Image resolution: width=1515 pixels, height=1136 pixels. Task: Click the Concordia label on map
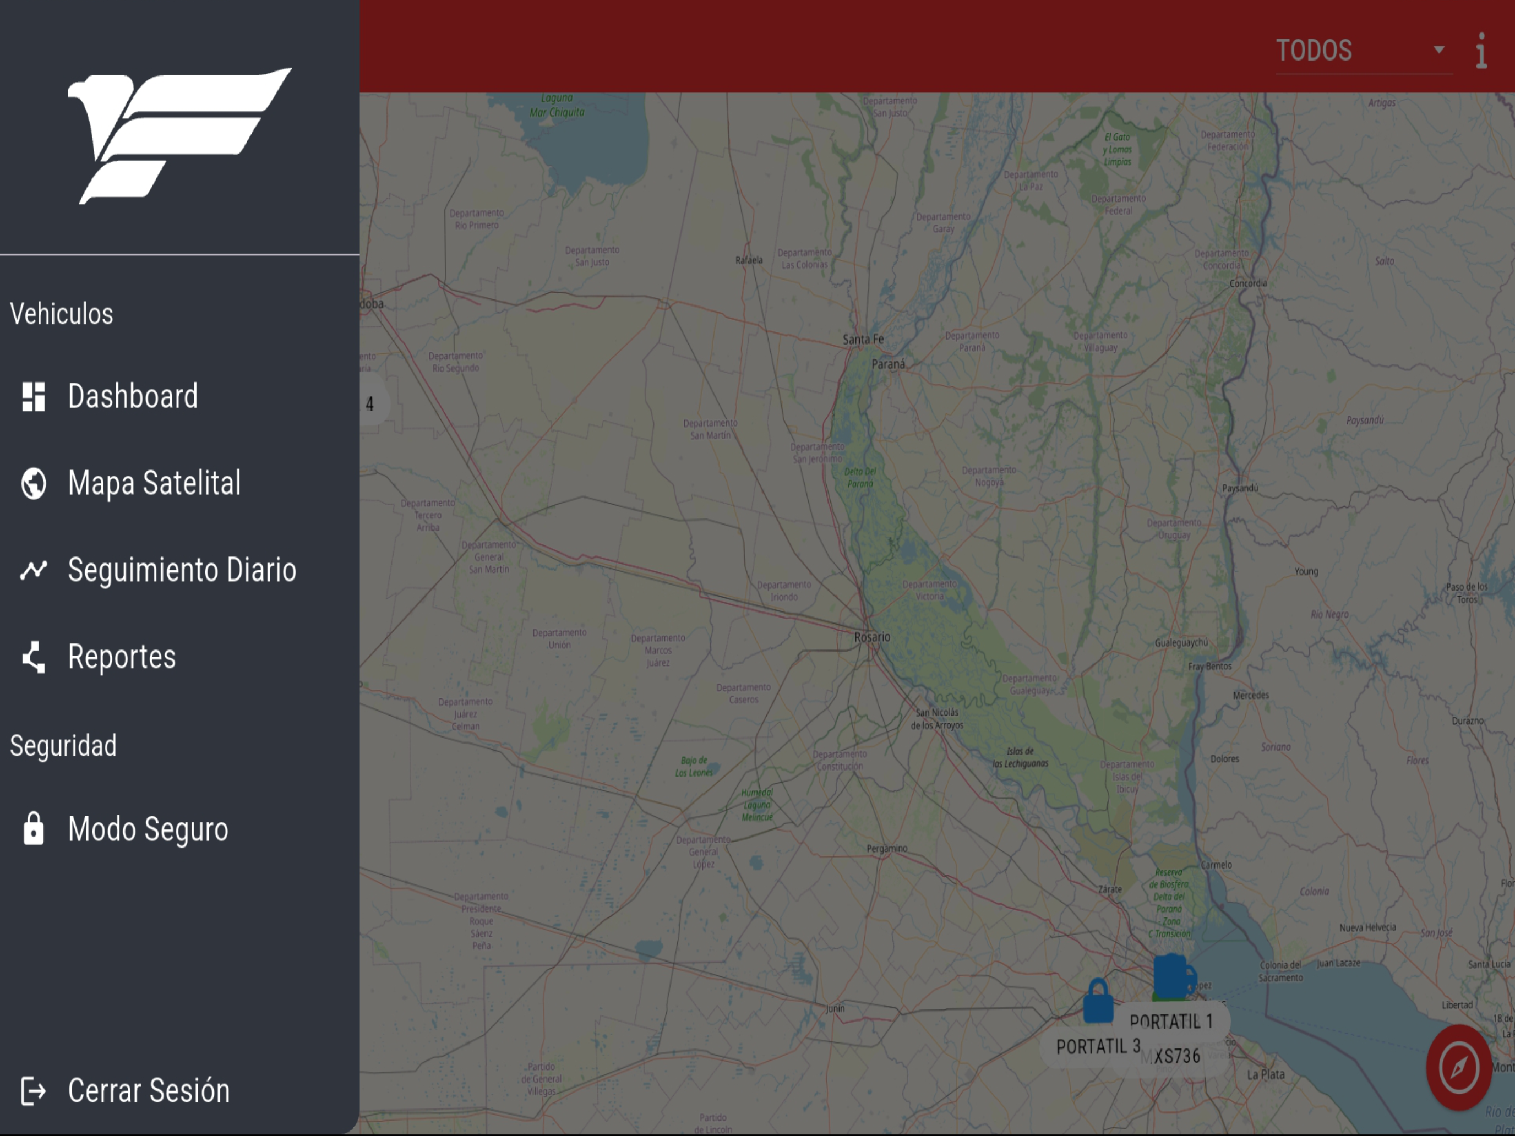click(1248, 283)
